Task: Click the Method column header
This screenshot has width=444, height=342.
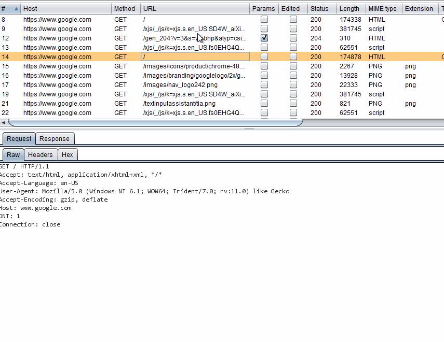Action: [125, 9]
